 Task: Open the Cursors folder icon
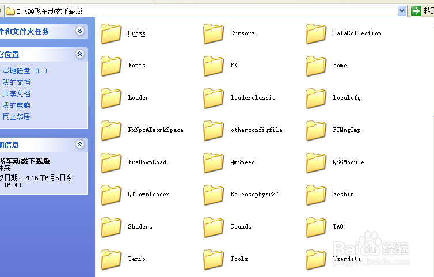(214, 33)
